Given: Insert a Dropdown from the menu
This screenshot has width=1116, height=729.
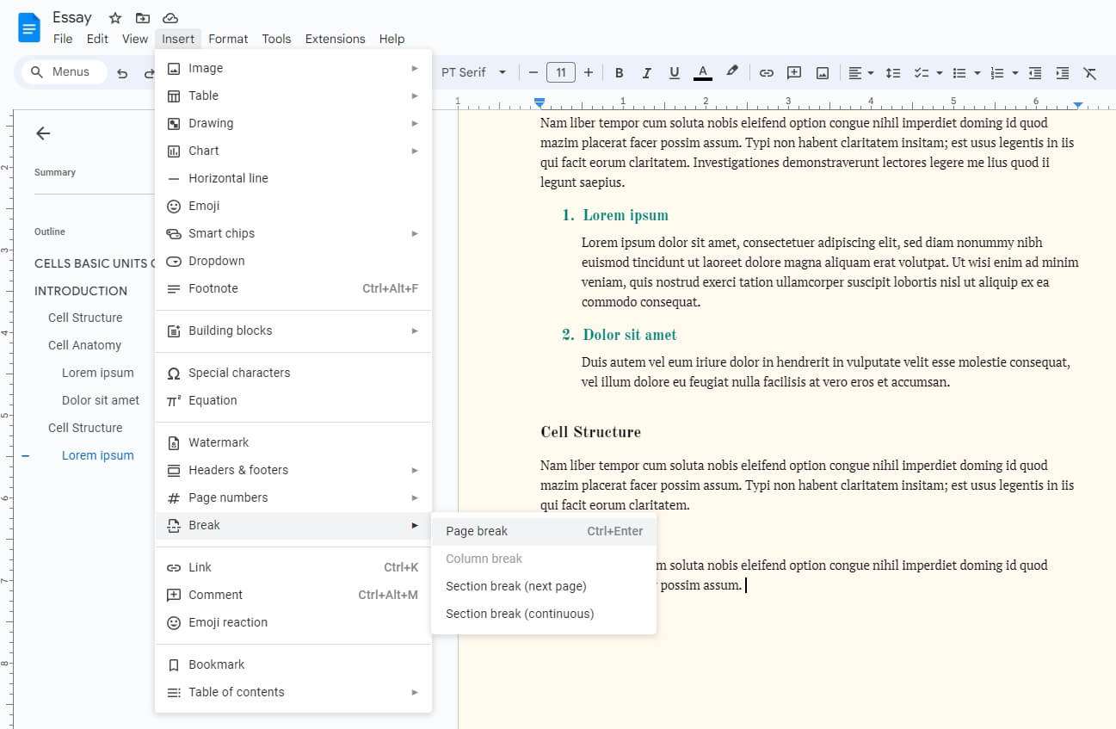Looking at the screenshot, I should click(x=293, y=261).
